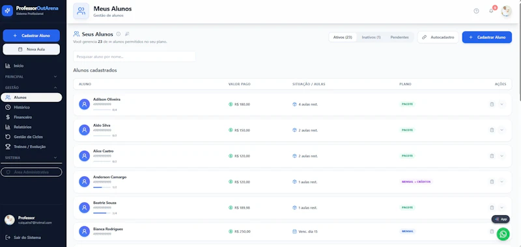Open WhatsApp chat floating button
Screen dimensions: 521x247
click(x=503, y=234)
